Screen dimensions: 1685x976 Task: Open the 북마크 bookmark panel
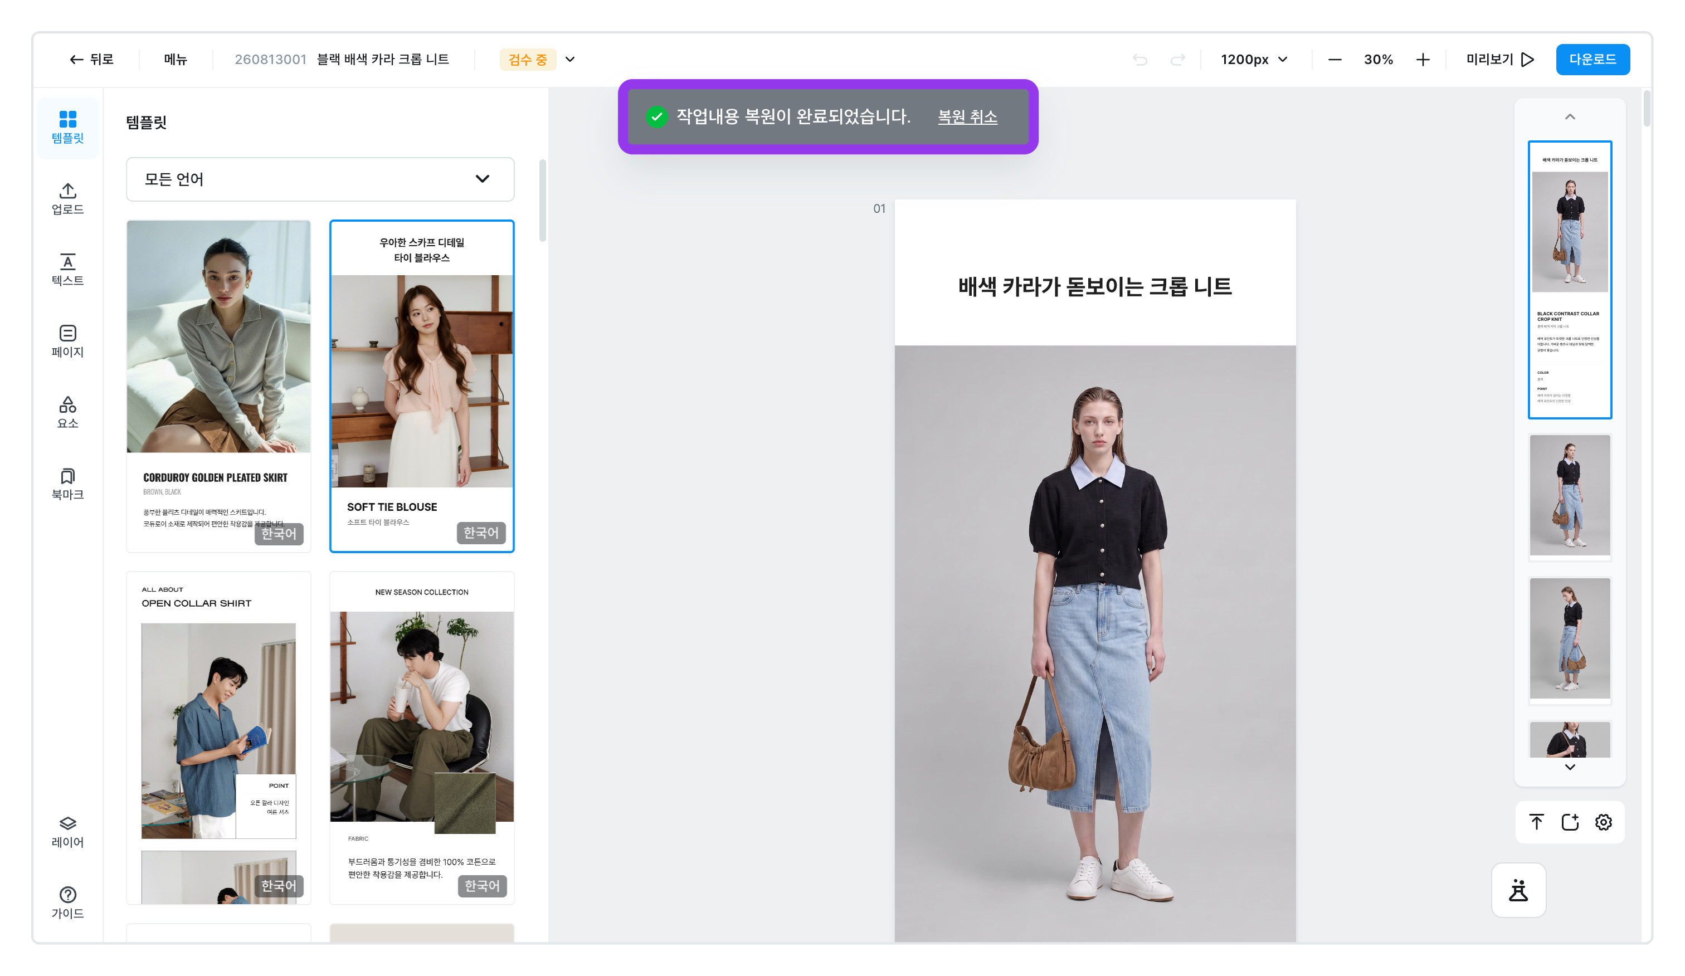tap(67, 484)
